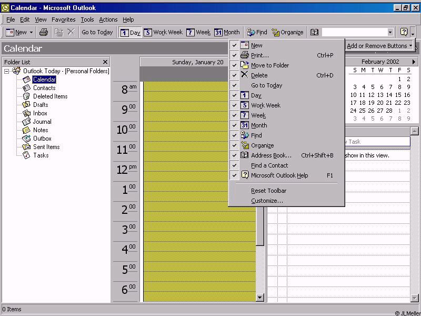Enable the Find a Contact button option
421x316 pixels.
pos(269,165)
